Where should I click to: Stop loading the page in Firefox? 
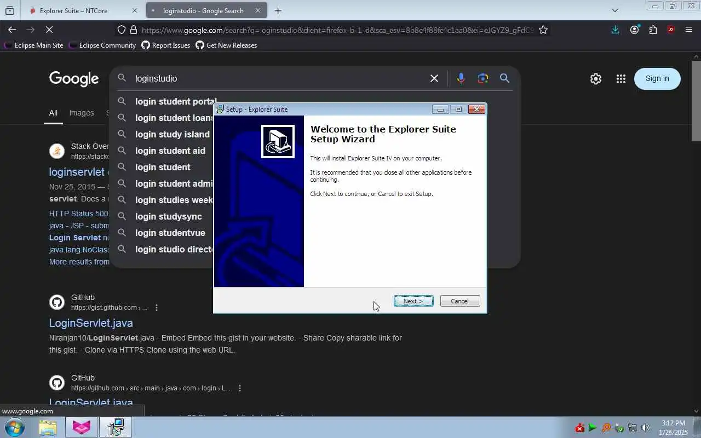[x=49, y=30]
